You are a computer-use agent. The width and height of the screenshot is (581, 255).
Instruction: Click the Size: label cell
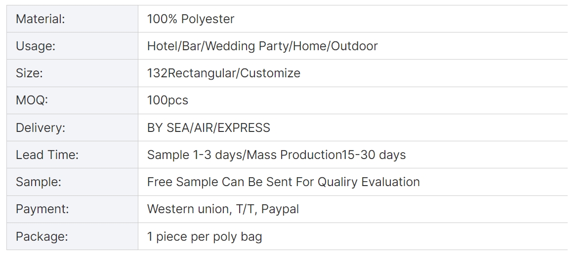click(72, 73)
